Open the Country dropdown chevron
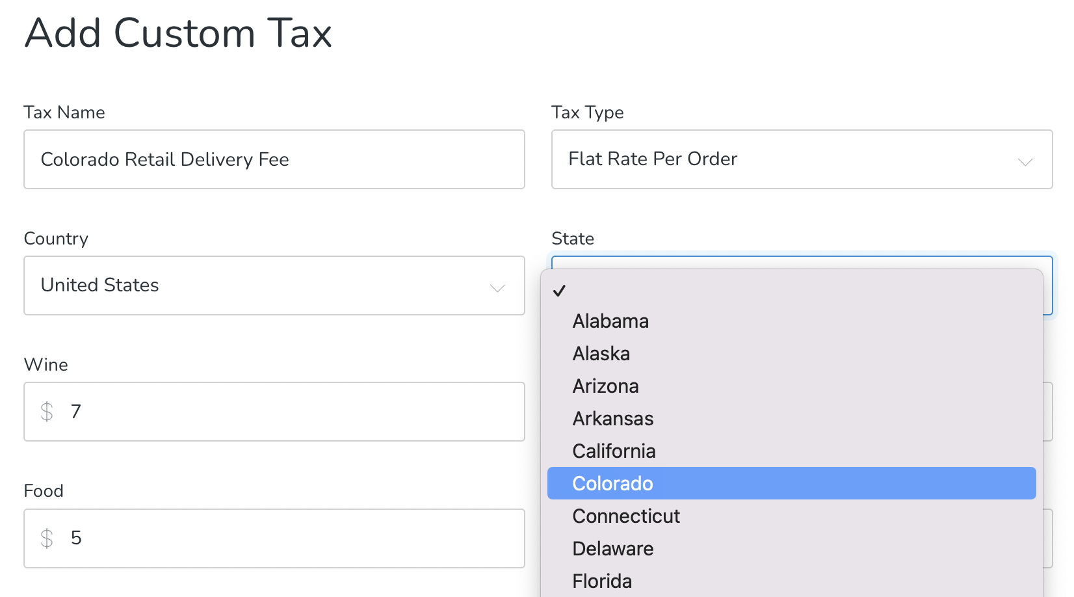Image resolution: width=1074 pixels, height=597 pixels. [x=497, y=286]
